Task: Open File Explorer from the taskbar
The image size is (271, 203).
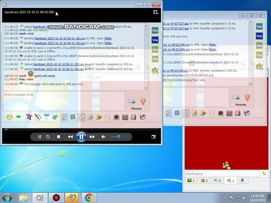Action: [24, 198]
